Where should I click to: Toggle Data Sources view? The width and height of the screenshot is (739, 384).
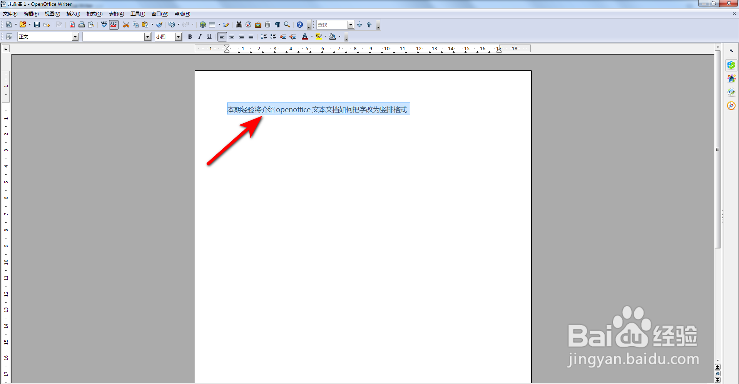pyautogui.click(x=268, y=25)
